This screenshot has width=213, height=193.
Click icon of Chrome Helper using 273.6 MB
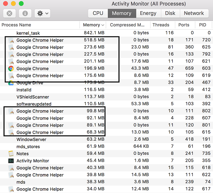[11, 48]
